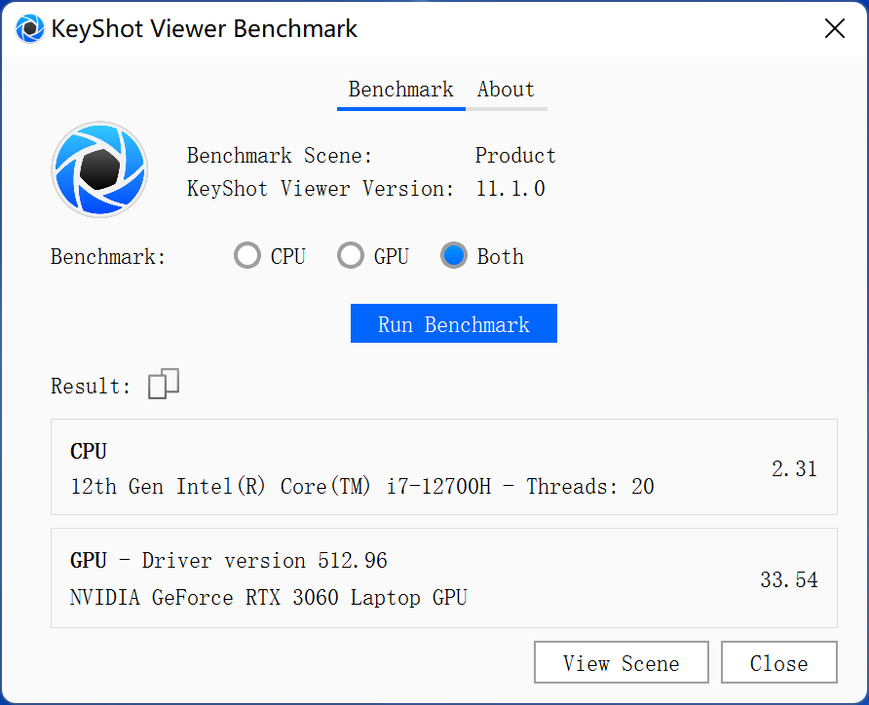869x705 pixels.
Task: Click the Product scene name text
Action: tap(515, 156)
